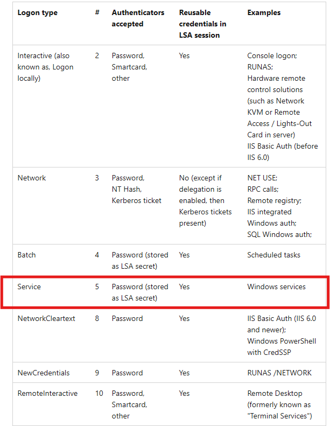
Task: Click the "NewCredentials" logon type cell
Action: [x=44, y=373]
